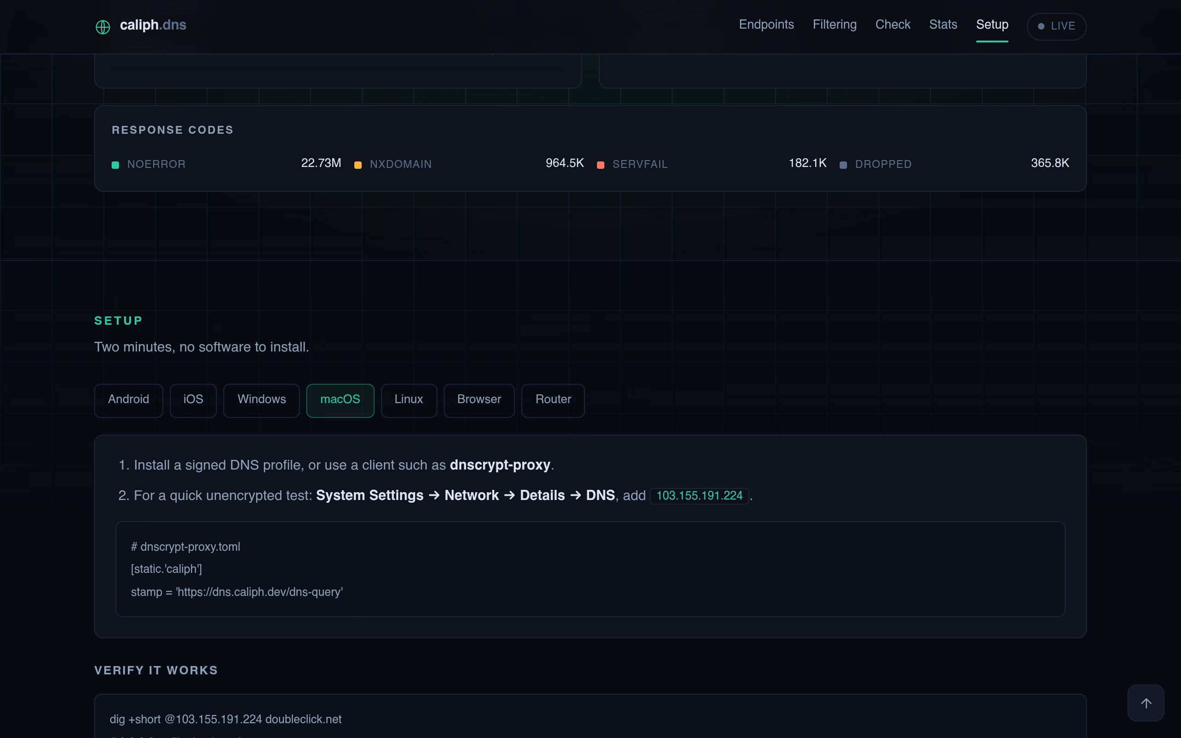Click the 964.5K NXDOMAIN count
The height and width of the screenshot is (738, 1181).
tap(565, 163)
